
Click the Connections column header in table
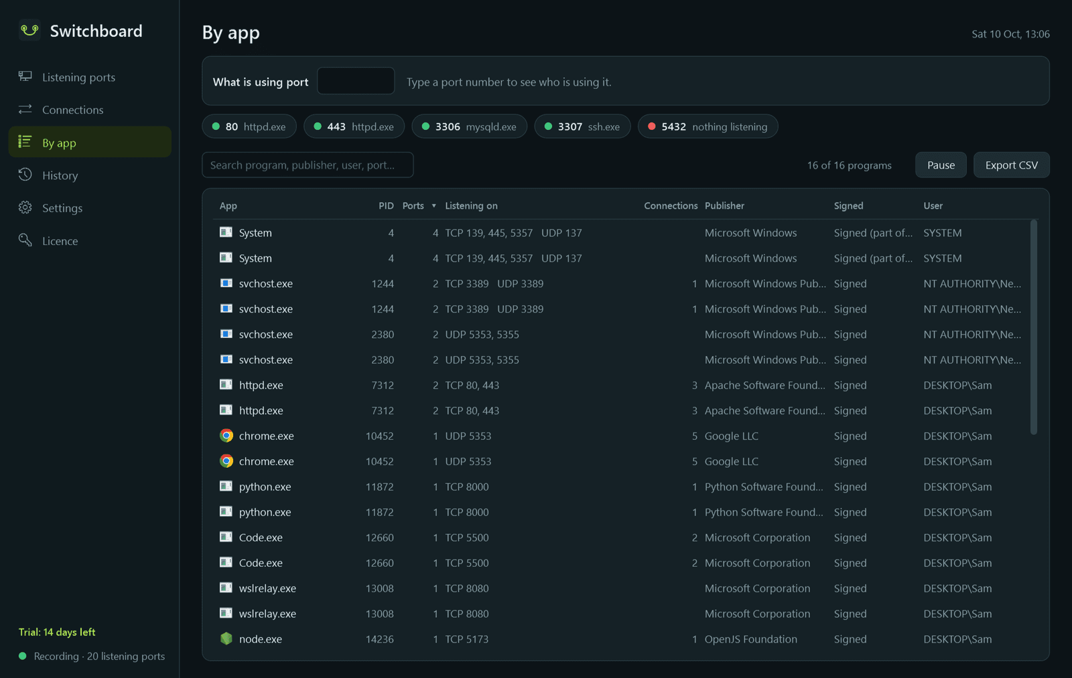tap(671, 205)
